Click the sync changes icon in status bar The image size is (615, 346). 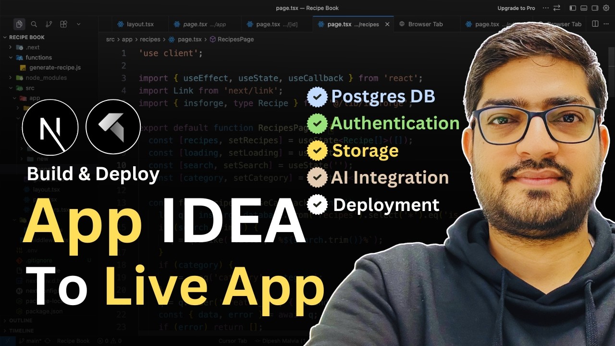(x=48, y=341)
